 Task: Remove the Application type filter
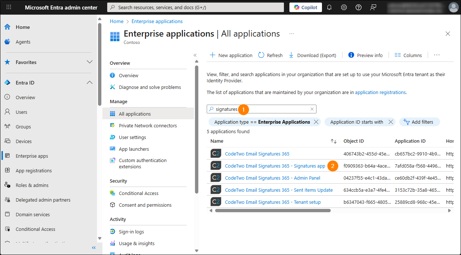tap(316, 122)
